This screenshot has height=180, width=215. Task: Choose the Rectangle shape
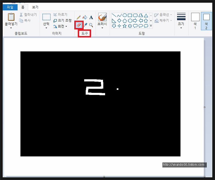(130, 15)
